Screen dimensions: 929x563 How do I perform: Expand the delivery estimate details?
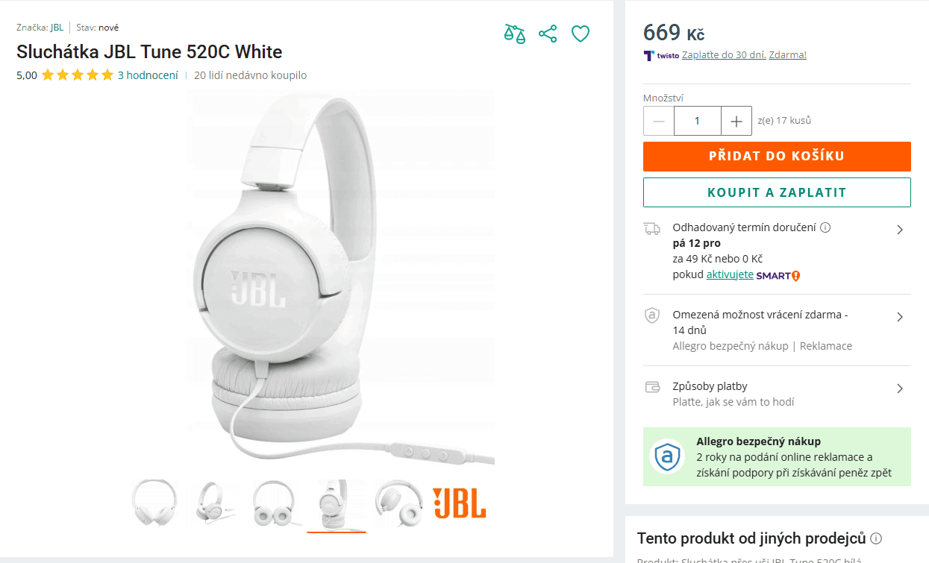900,229
